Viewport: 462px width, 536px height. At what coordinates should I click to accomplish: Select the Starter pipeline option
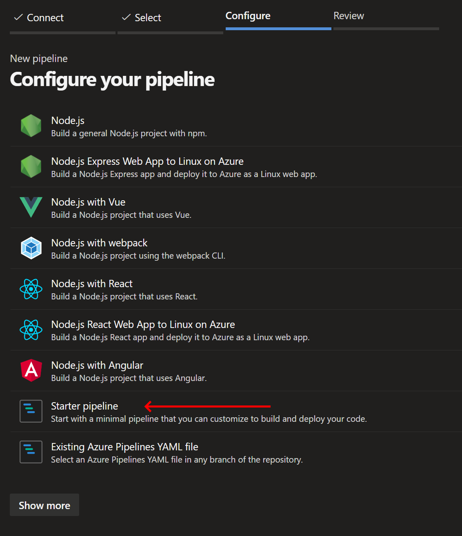coord(84,406)
